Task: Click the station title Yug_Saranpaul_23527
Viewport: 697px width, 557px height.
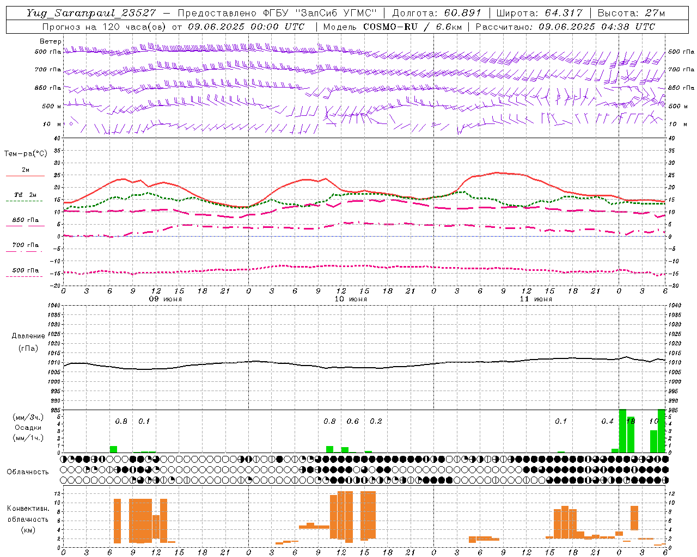Action: click(x=91, y=13)
